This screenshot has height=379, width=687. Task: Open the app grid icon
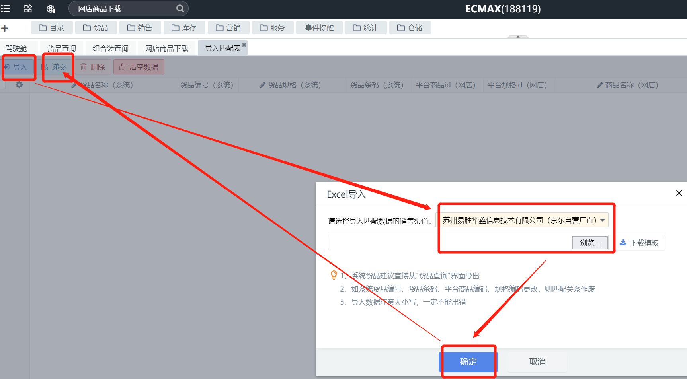(28, 8)
